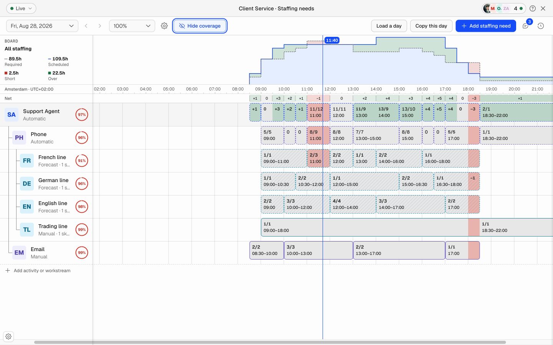The height and width of the screenshot is (345, 553).
Task: Select French line block 09:00–11:00
Action: click(x=284, y=158)
